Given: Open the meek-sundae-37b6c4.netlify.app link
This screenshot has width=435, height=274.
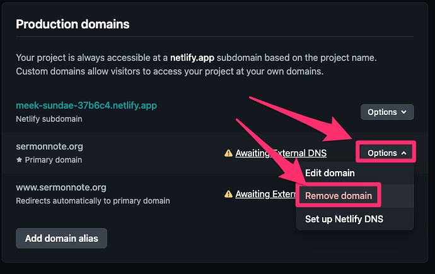Looking at the screenshot, I should click(86, 105).
